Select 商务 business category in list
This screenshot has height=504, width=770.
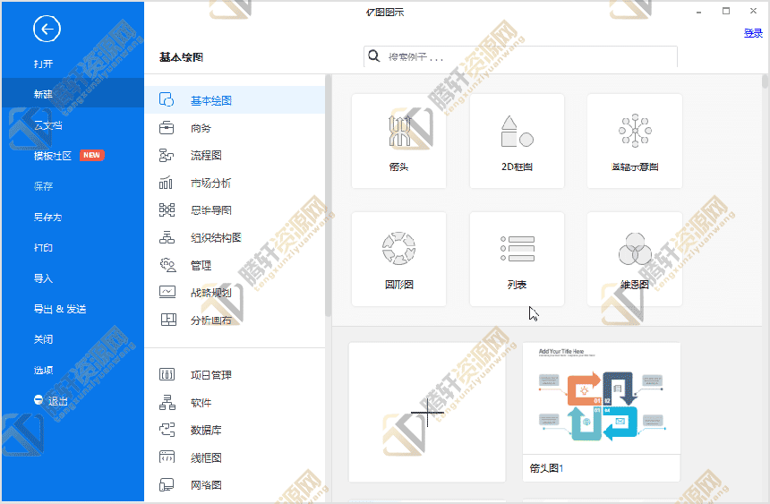point(201,128)
